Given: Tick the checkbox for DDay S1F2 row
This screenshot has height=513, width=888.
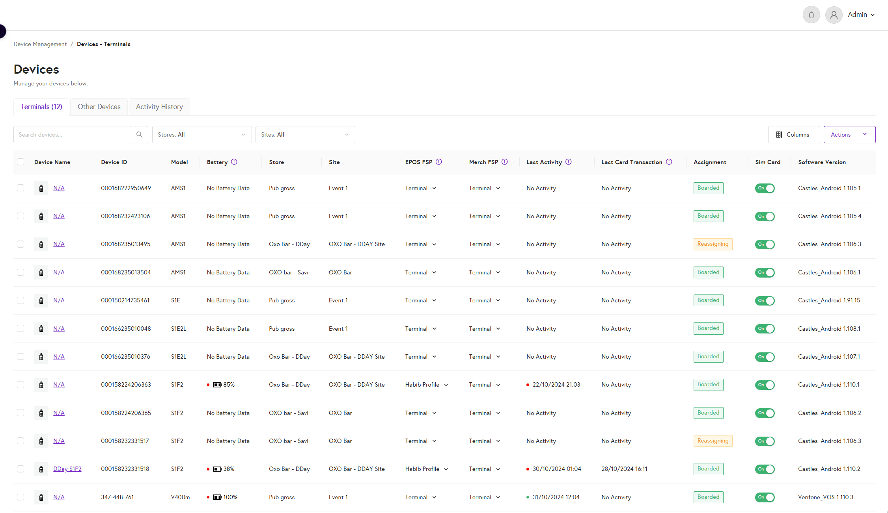Looking at the screenshot, I should [21, 469].
